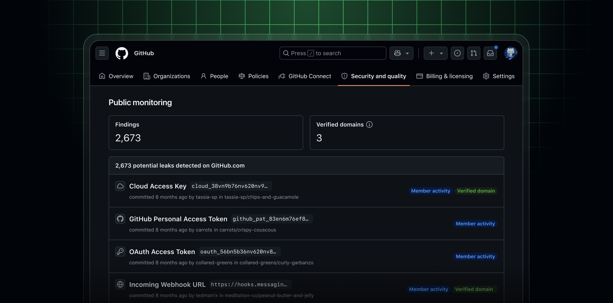The image size is (613, 303).
Task: Open Copilot chat icon
Action: (x=397, y=53)
